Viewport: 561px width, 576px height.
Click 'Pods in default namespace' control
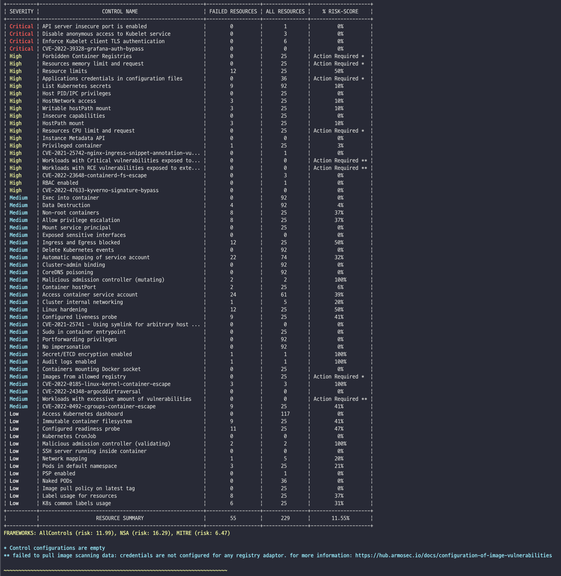(x=80, y=466)
